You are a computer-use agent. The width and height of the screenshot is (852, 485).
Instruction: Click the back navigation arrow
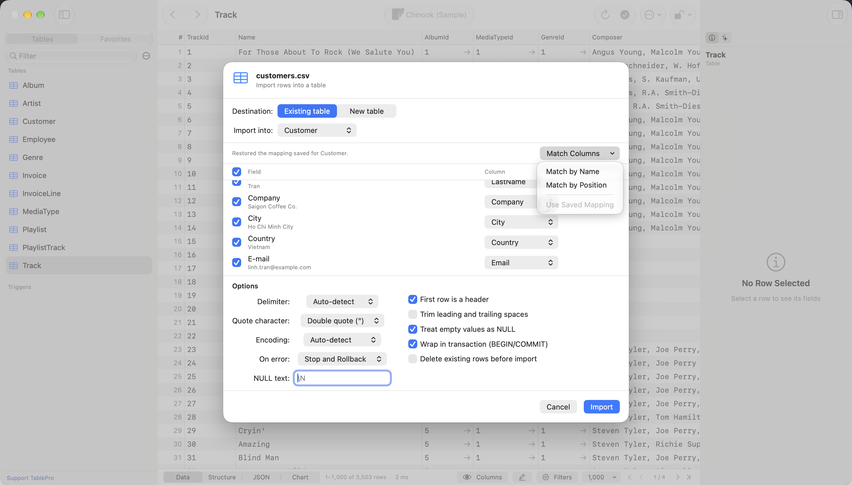pyautogui.click(x=173, y=15)
